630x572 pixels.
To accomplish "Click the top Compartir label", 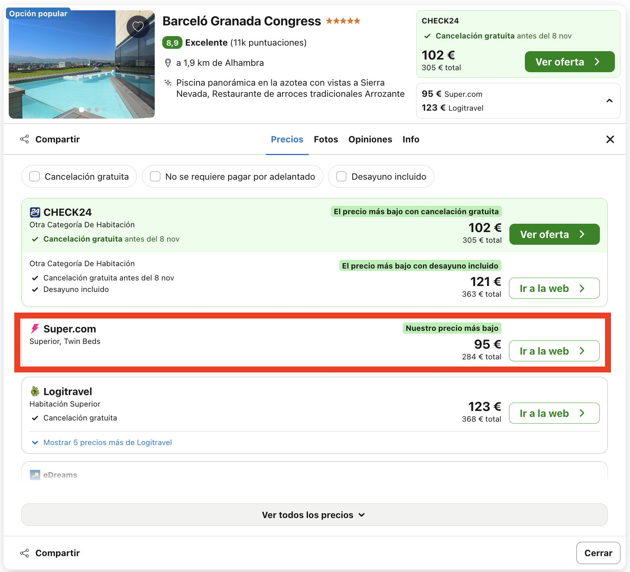I will tap(58, 139).
